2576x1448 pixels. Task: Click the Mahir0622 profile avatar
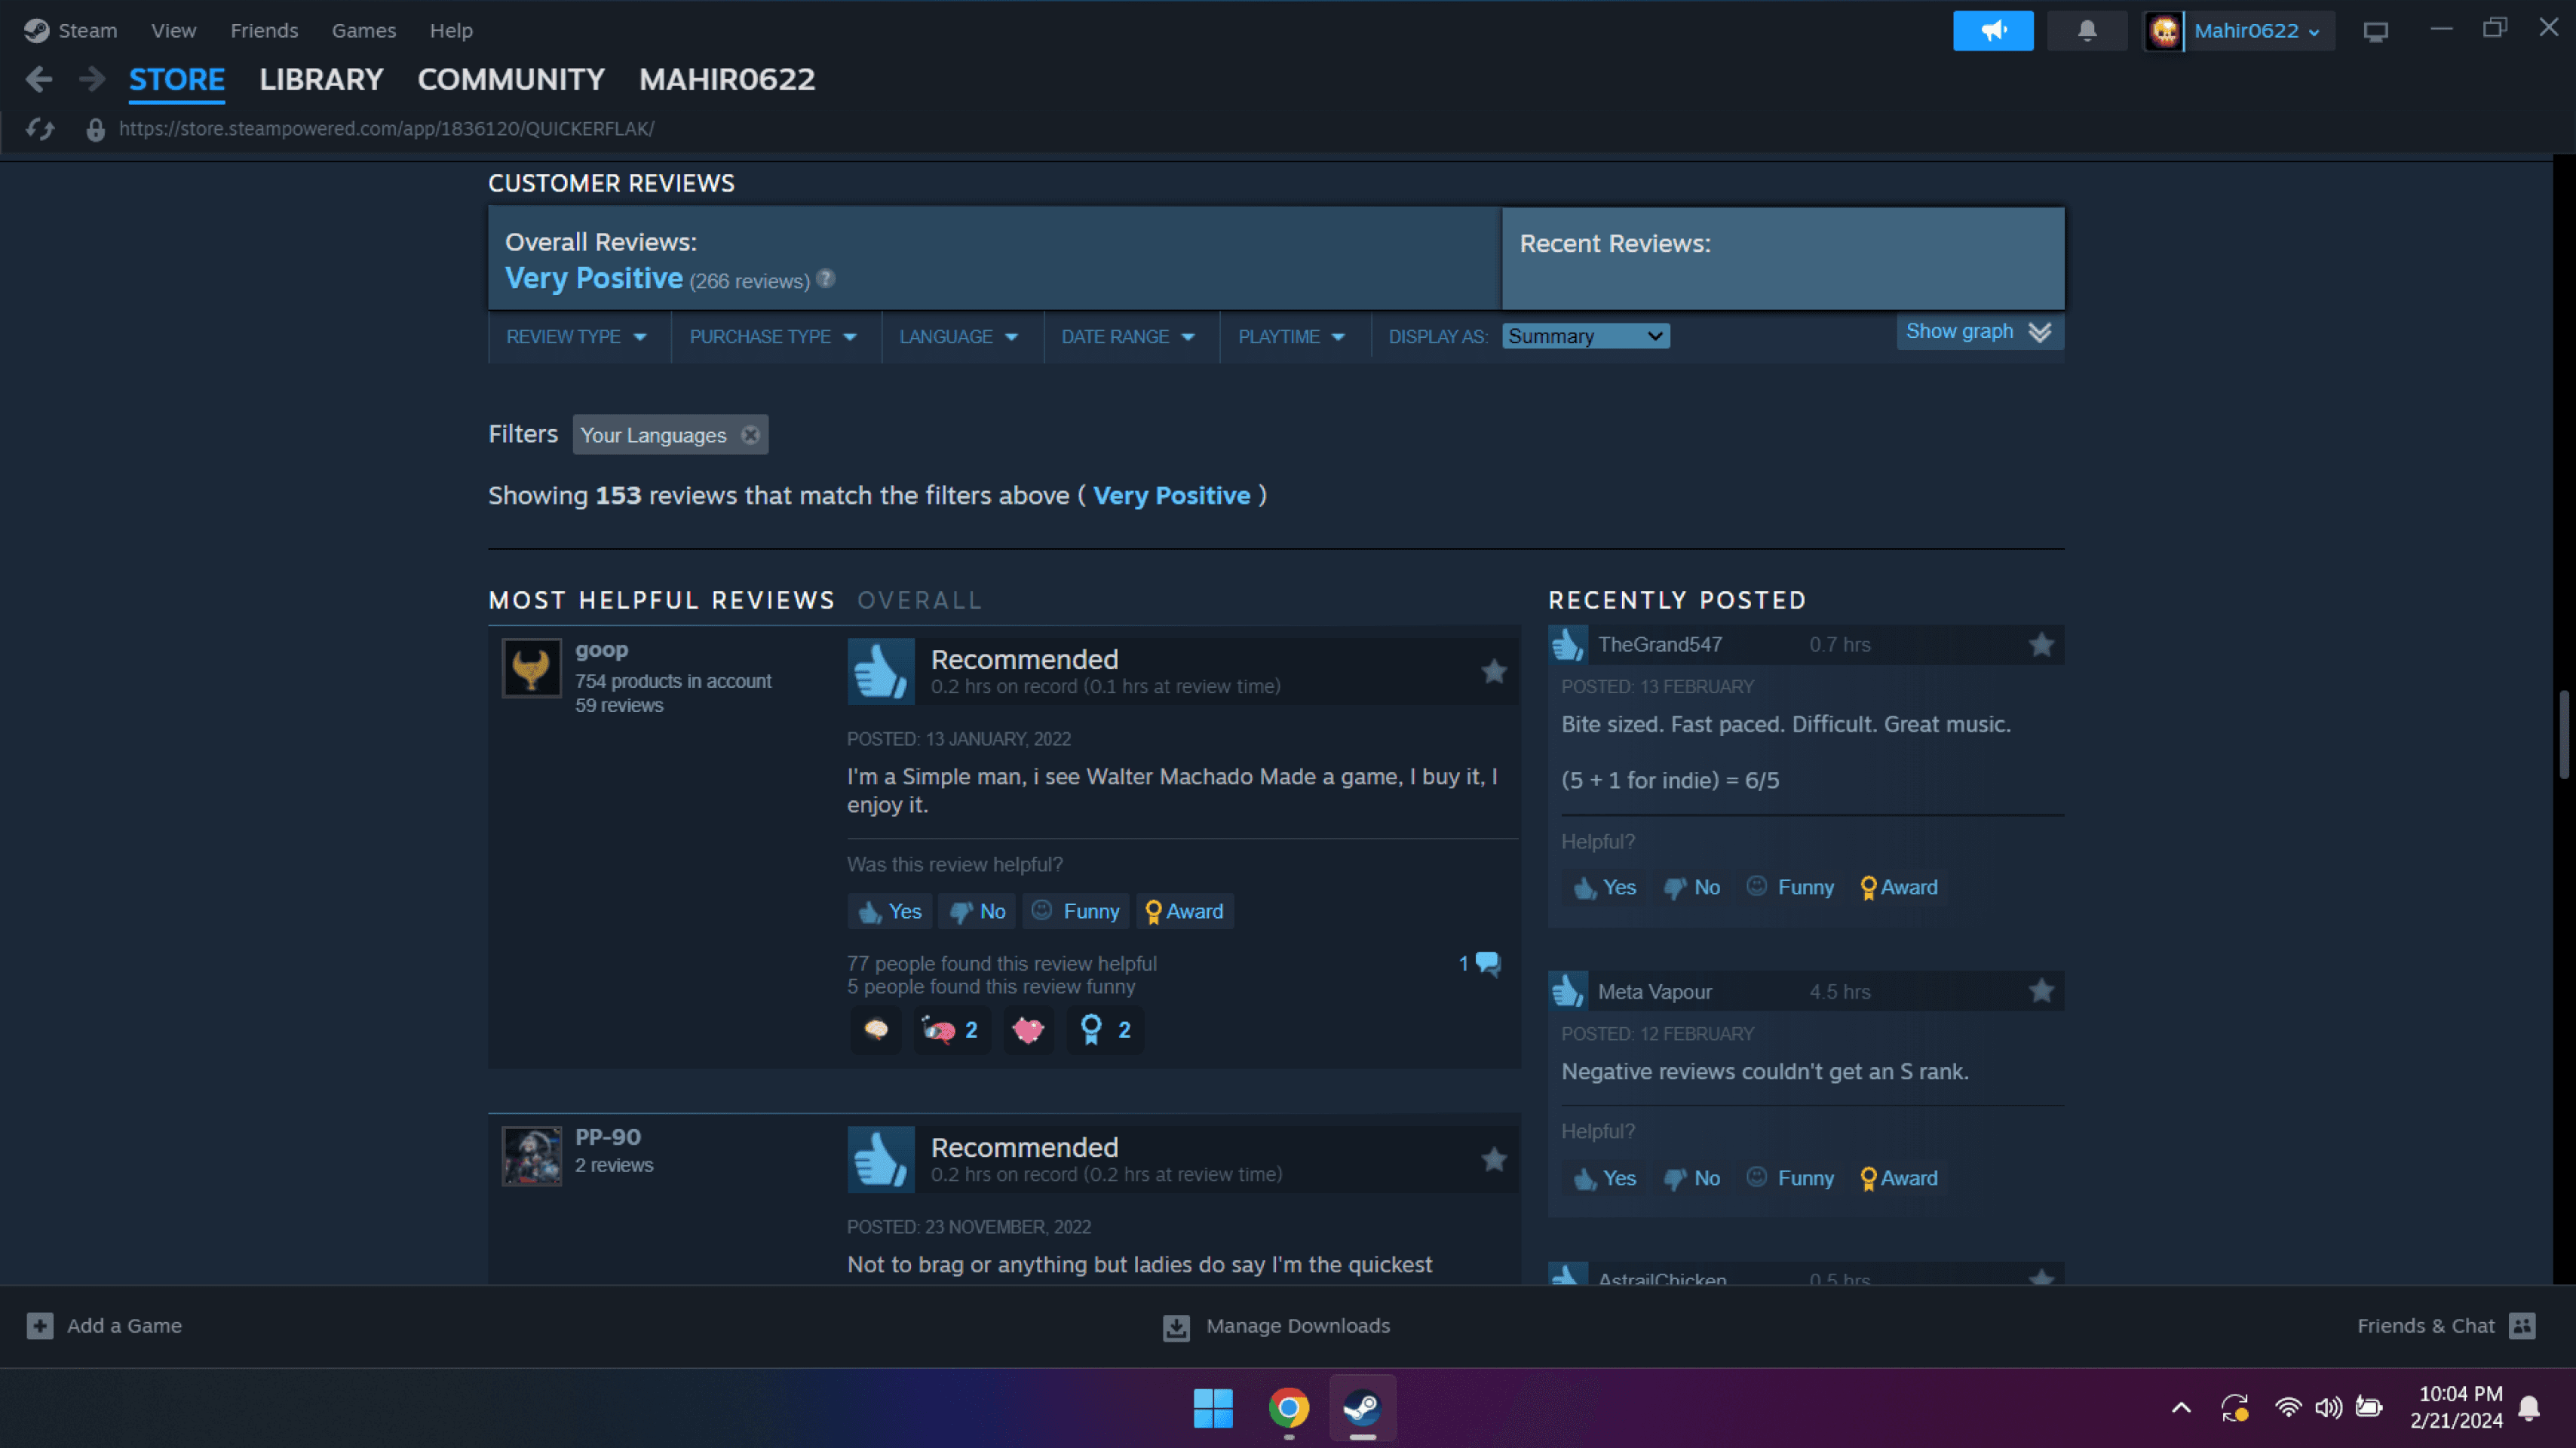(2164, 31)
